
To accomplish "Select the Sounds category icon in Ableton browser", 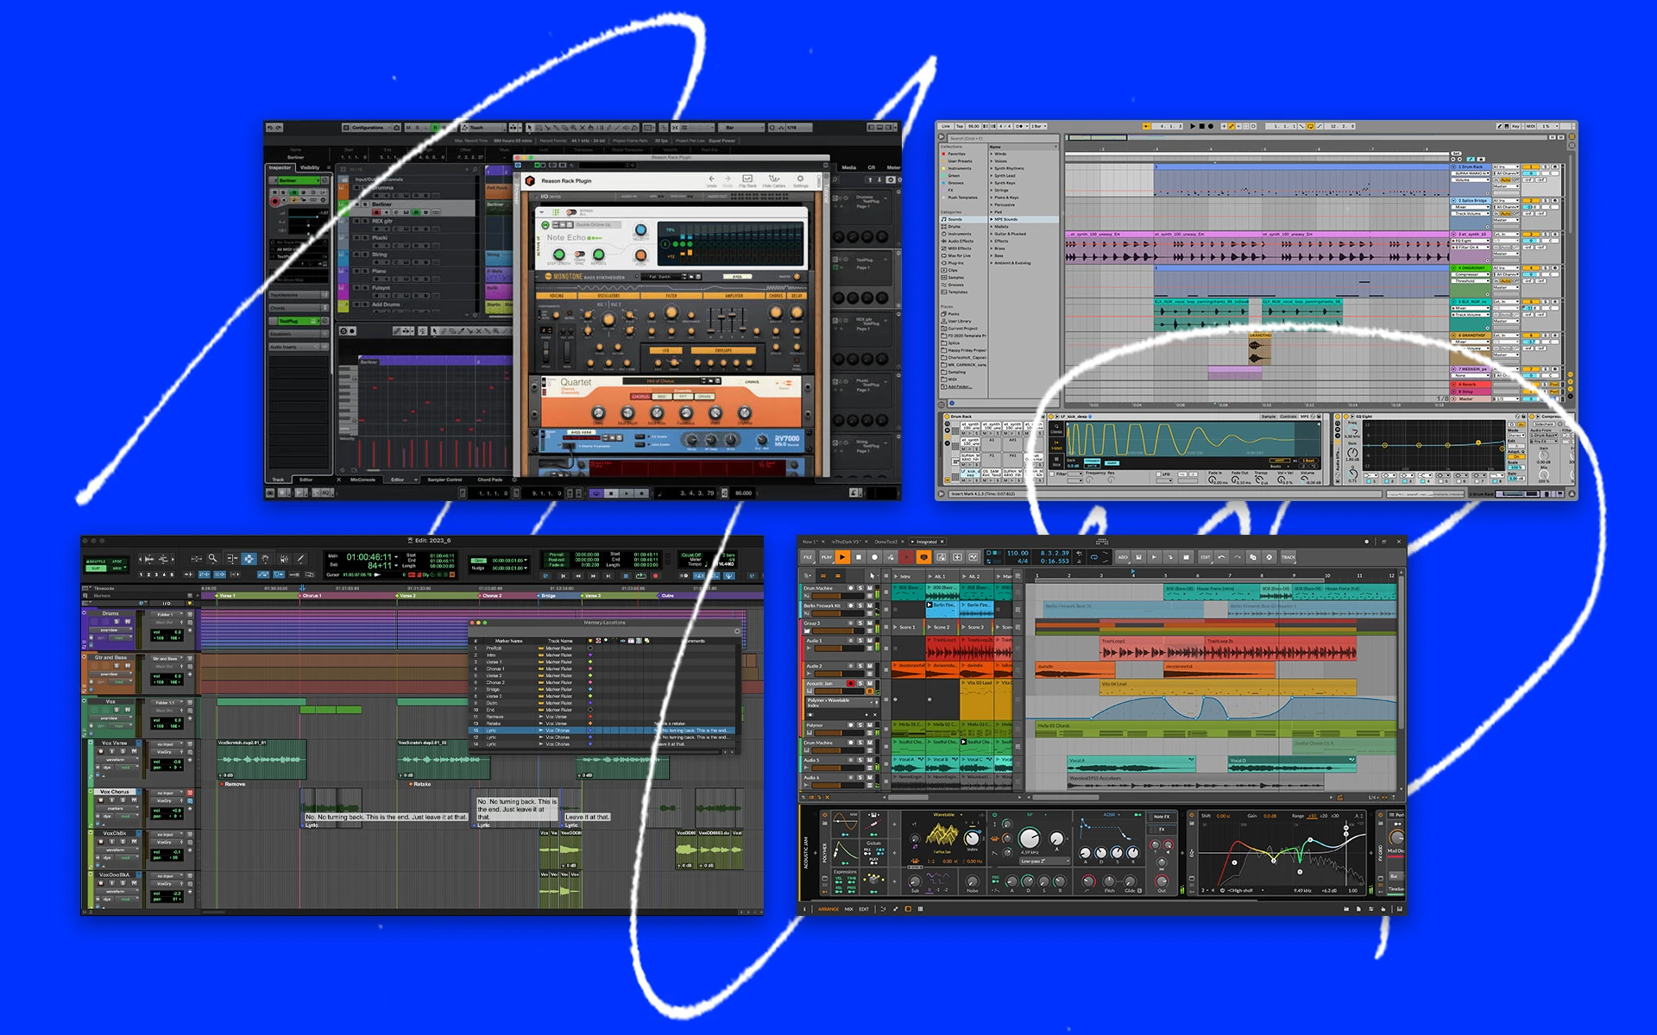I will coord(943,219).
